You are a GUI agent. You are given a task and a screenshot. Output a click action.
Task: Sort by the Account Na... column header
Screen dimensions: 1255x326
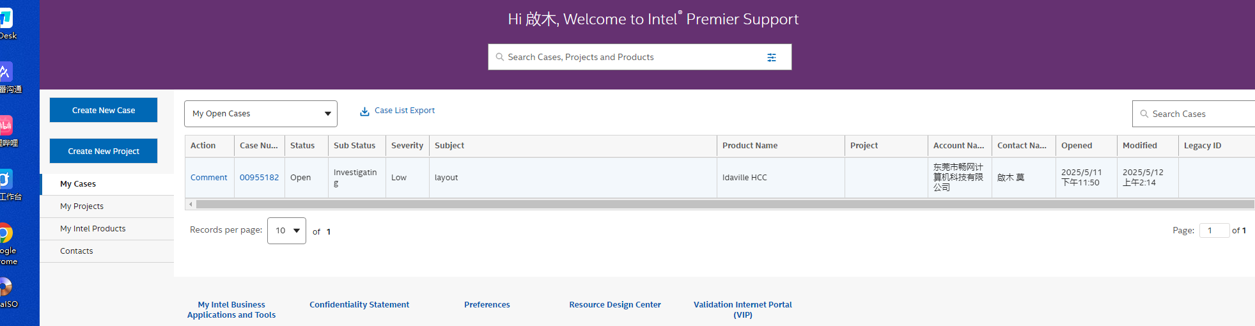(960, 146)
